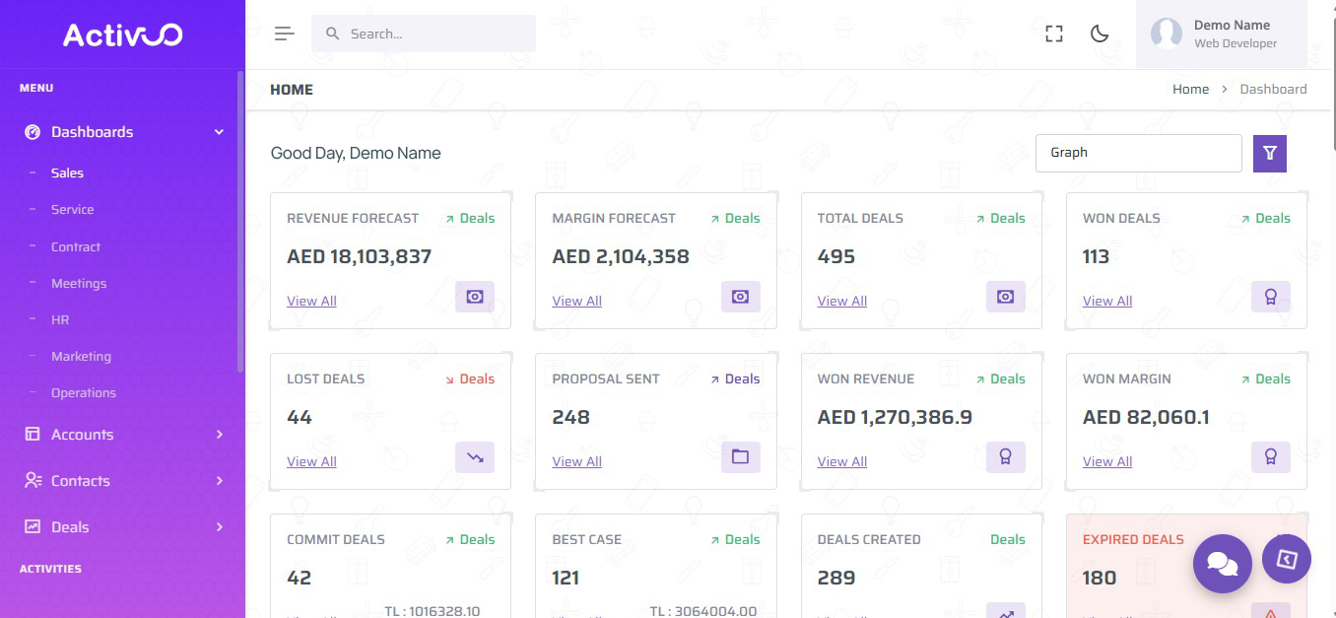Open the Marketing dashboard menu item
This screenshot has height=618, width=1336.
click(x=81, y=357)
